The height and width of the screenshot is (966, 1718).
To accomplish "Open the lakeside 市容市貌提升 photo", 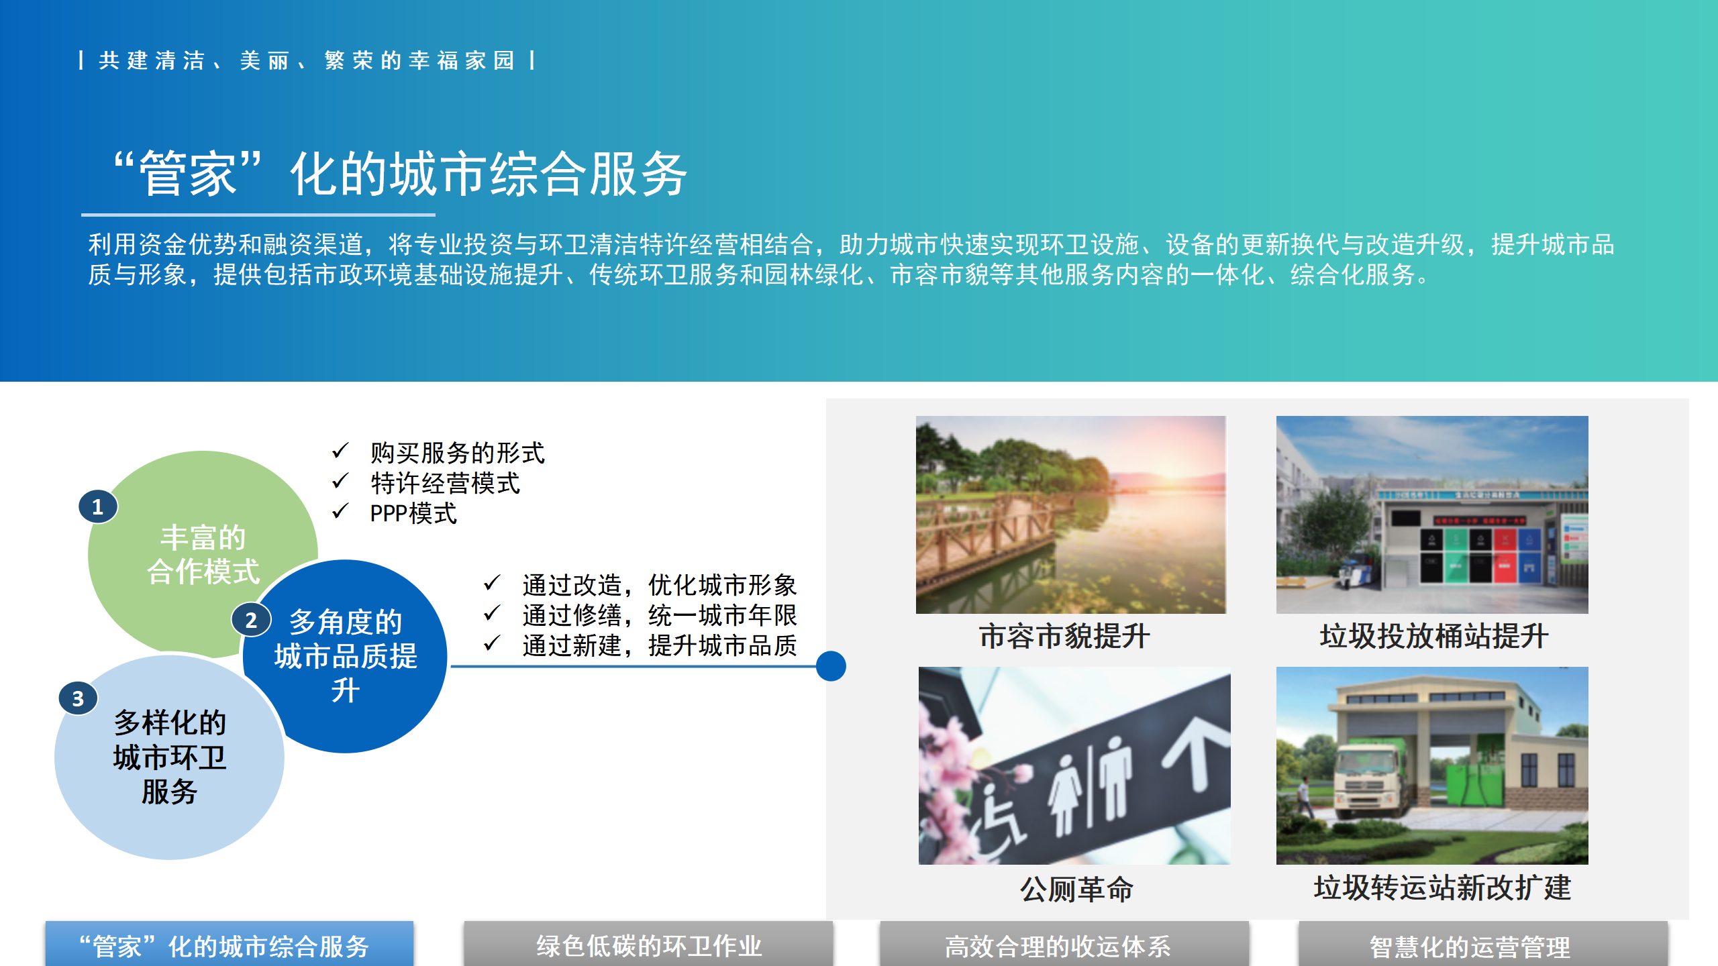I will coord(1070,515).
